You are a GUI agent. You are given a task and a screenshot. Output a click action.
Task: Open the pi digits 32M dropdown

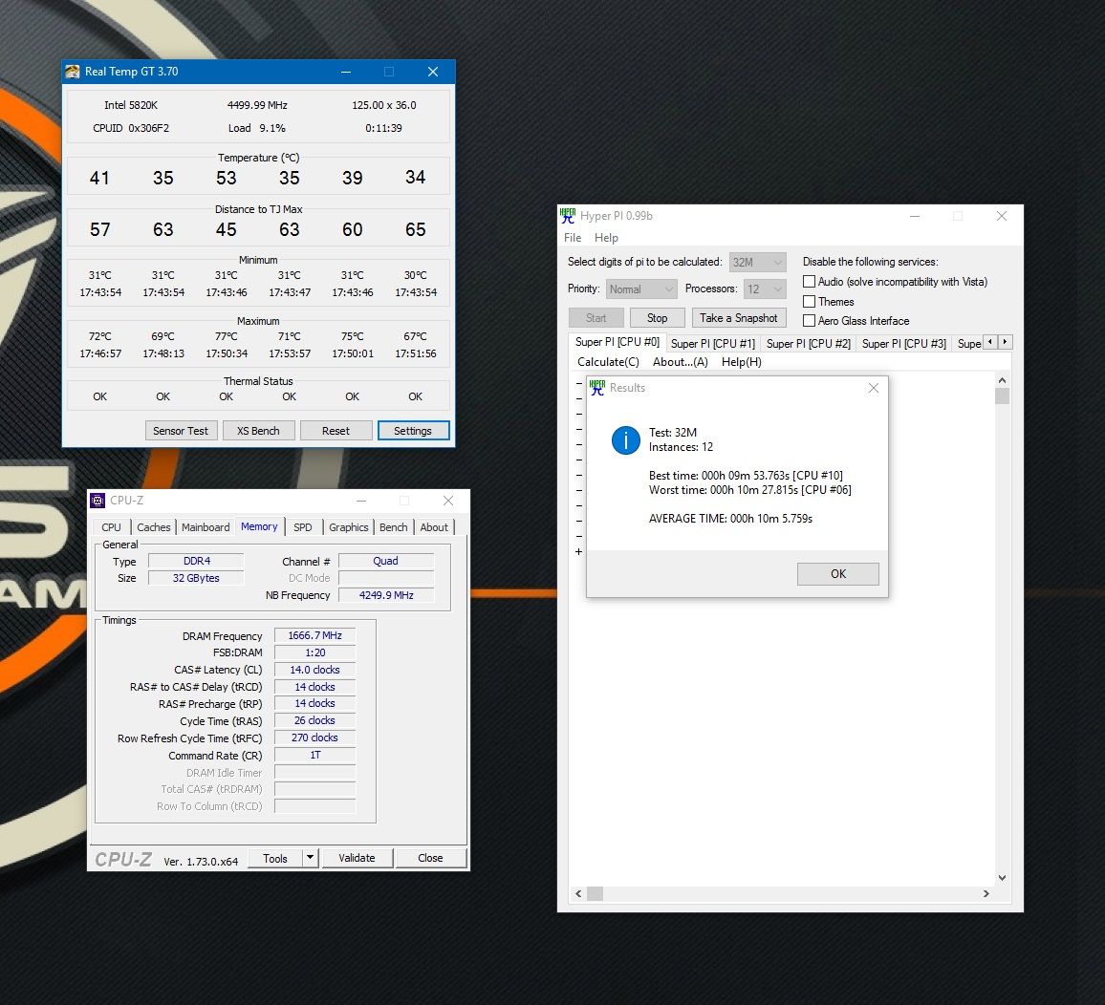point(758,262)
